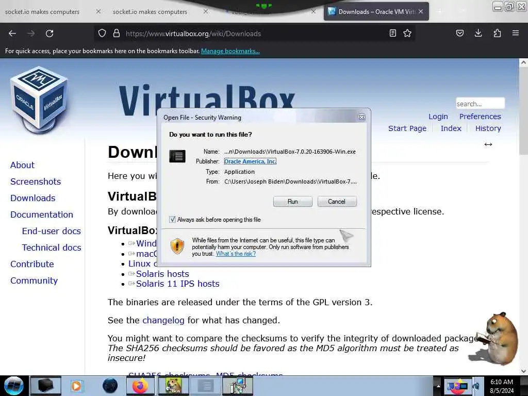Viewport: 528px width, 396px height.
Task: Open the About sidebar link
Action: pyautogui.click(x=22, y=165)
